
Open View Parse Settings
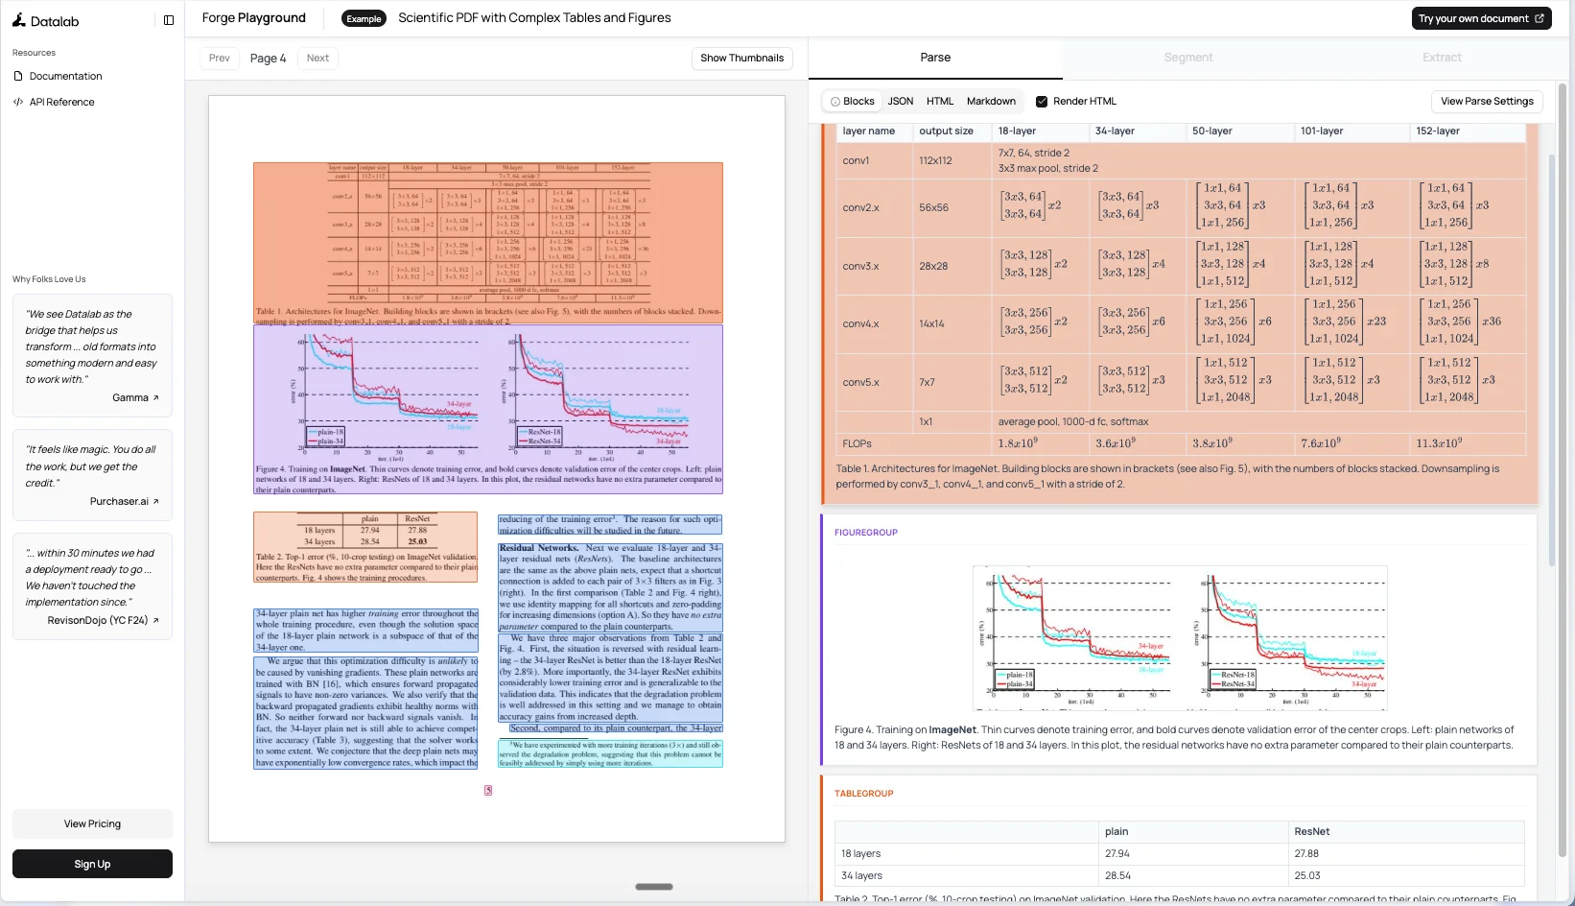(x=1487, y=101)
